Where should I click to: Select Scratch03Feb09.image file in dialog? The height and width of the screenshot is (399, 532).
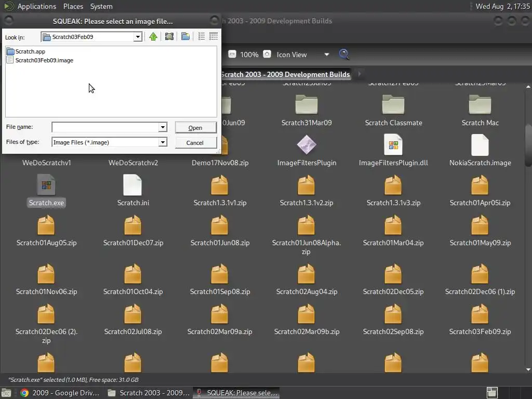[40, 60]
